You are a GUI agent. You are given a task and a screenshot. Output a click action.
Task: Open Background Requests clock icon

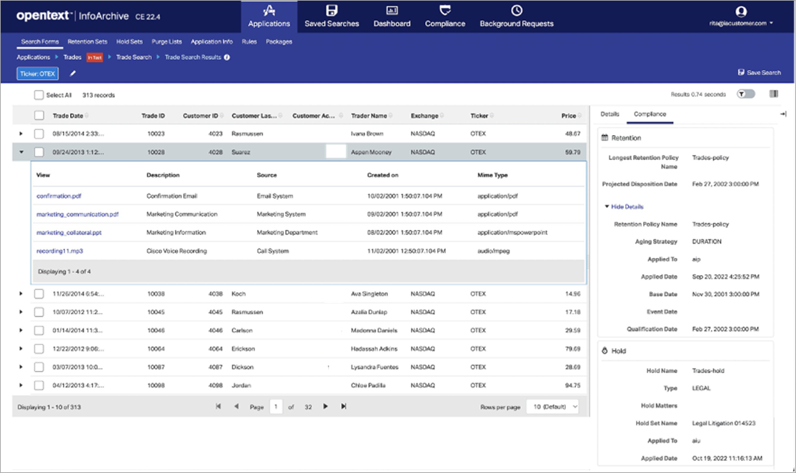pos(517,11)
